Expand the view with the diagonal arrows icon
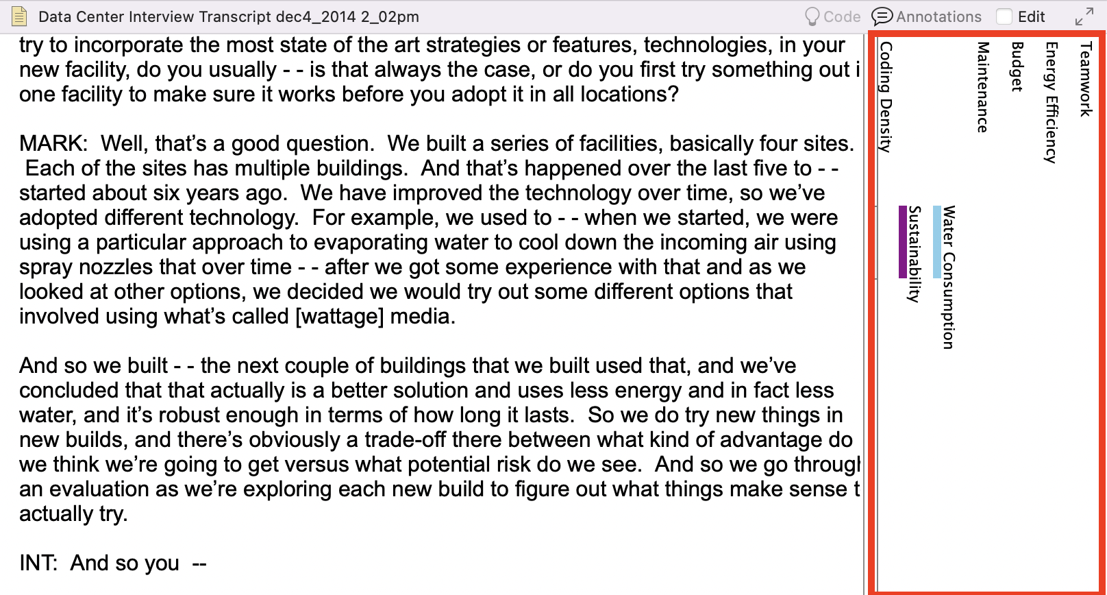The width and height of the screenshot is (1107, 595). (1084, 17)
